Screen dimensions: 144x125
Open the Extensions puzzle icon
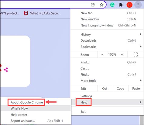(121, 5)
